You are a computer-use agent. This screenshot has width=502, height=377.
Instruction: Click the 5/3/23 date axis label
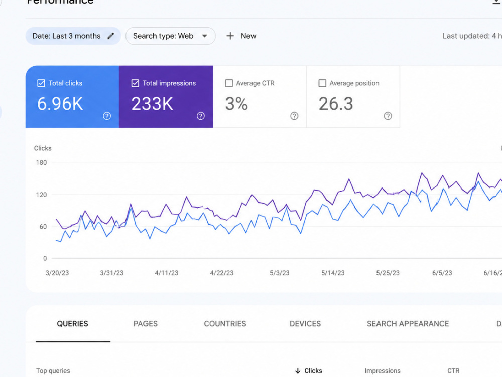(x=280, y=273)
